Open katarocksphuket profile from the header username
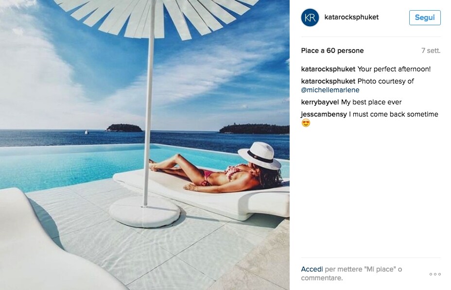This screenshot has height=290, width=451. [351, 17]
